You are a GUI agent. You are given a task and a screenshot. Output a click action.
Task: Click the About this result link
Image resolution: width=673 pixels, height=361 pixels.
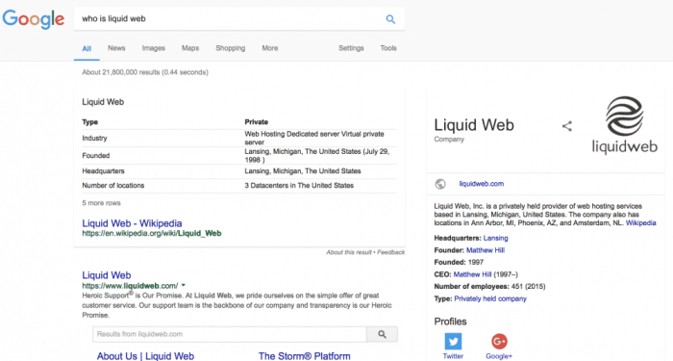coord(348,252)
